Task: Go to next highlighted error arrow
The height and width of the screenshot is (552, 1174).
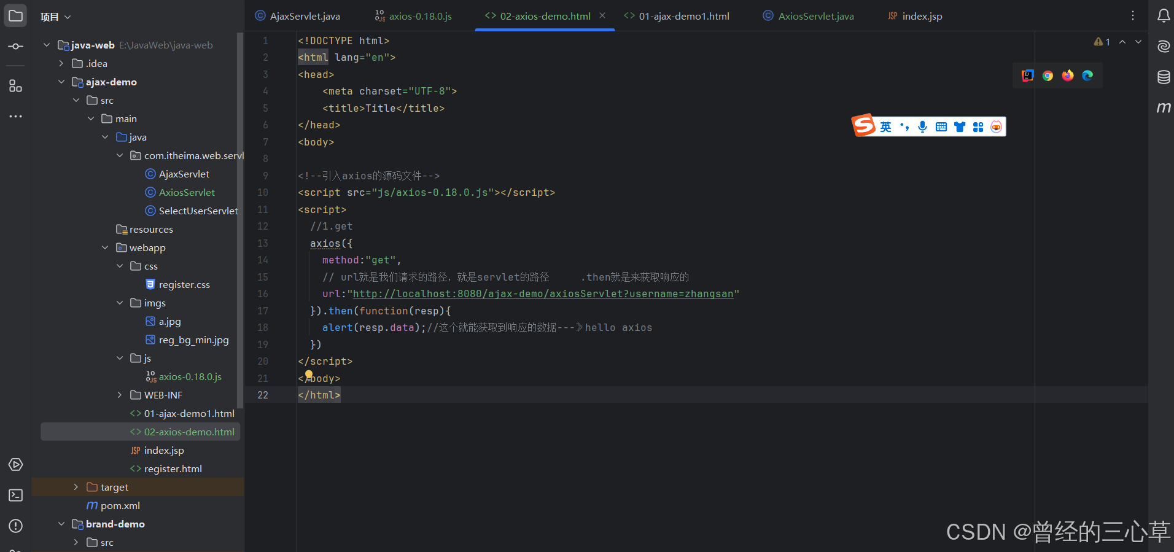Action: 1138,42
